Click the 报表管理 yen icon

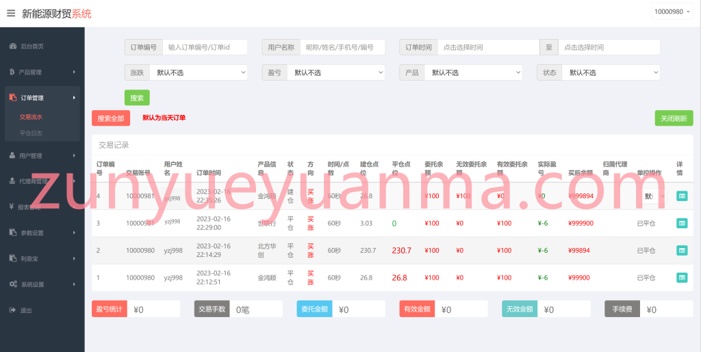[x=12, y=206]
